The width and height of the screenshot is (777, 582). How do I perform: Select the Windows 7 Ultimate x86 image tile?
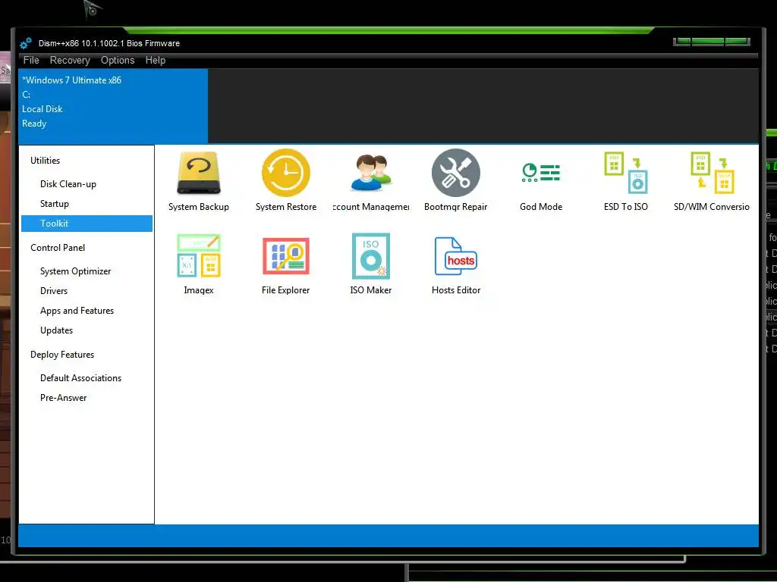coord(113,106)
